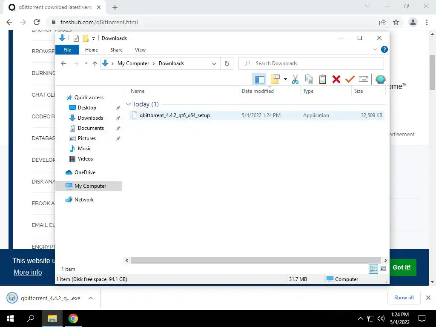
Task: Open recent locations dropdown arrow
Action: pos(86,63)
